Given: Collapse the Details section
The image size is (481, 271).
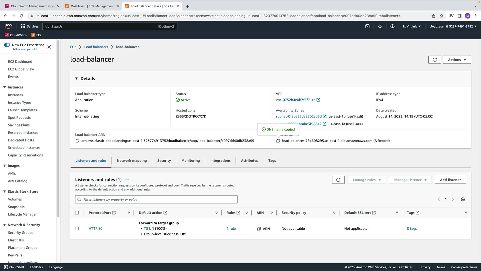Looking at the screenshot, I should point(76,79).
